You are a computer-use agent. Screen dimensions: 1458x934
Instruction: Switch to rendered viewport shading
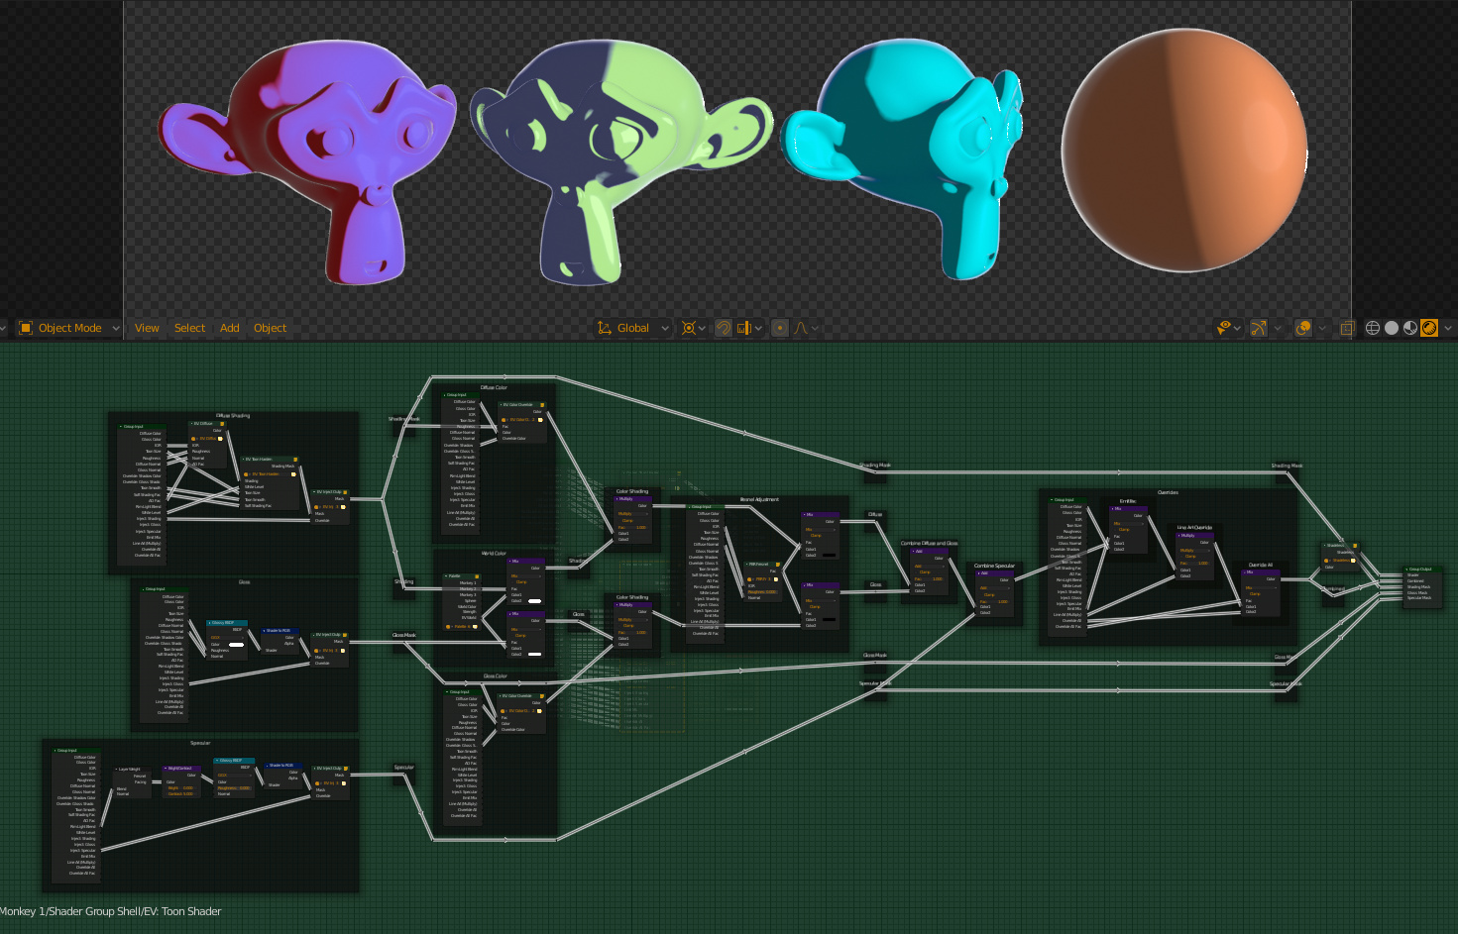(1429, 328)
